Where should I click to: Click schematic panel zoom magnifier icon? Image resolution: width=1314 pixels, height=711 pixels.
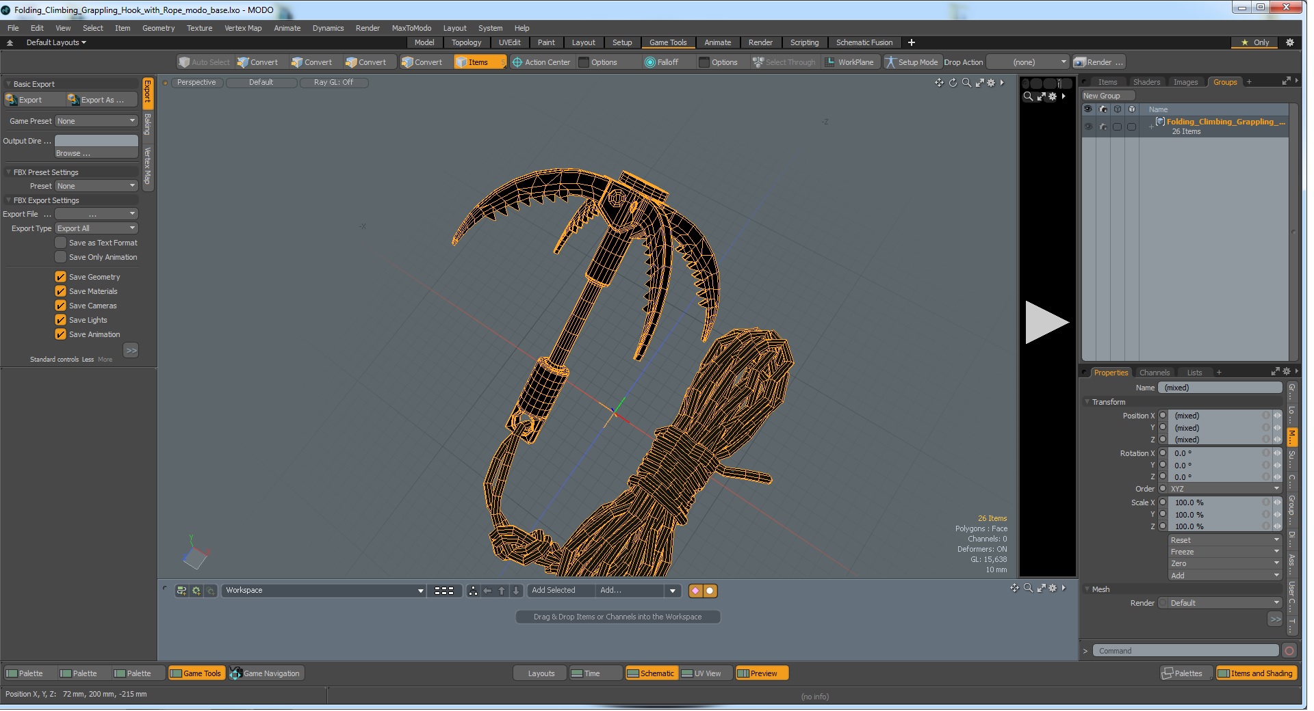point(1028,588)
